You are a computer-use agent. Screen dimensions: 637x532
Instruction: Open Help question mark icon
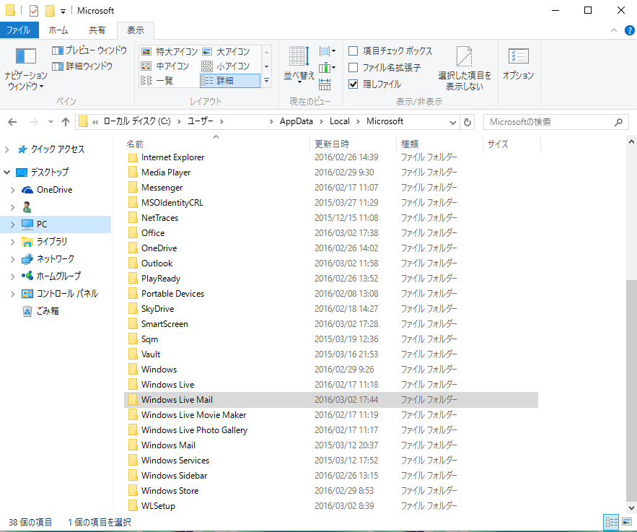629,30
